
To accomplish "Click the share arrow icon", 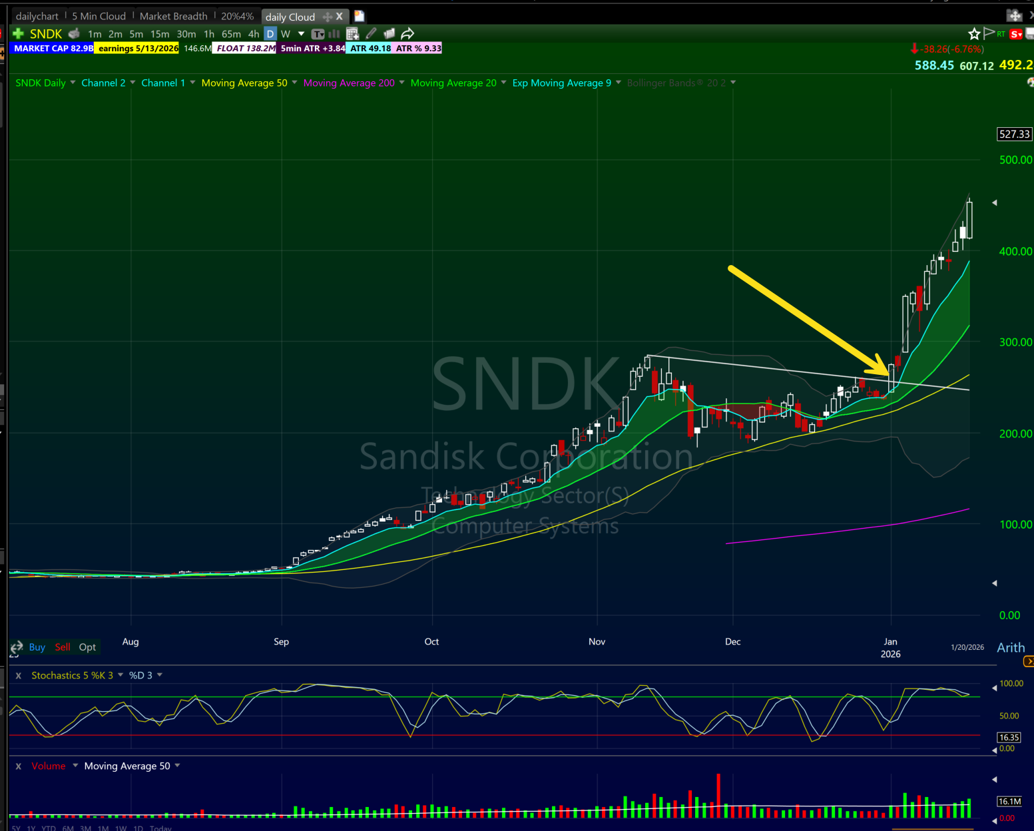I will point(407,33).
